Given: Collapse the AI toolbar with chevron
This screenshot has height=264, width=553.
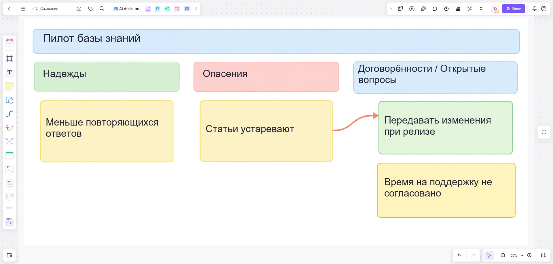Looking at the screenshot, I should pyautogui.click(x=196, y=9).
